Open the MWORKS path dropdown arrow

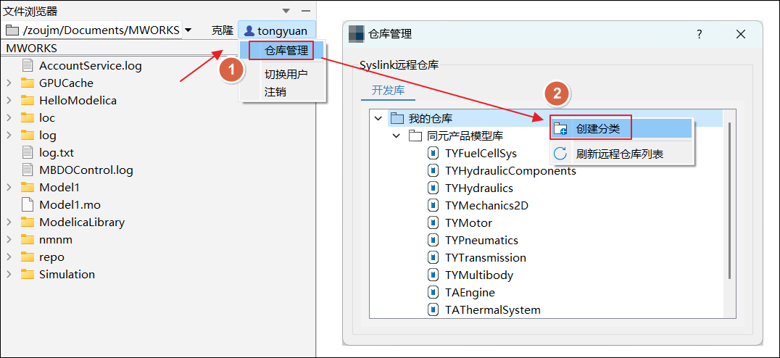click(x=188, y=30)
